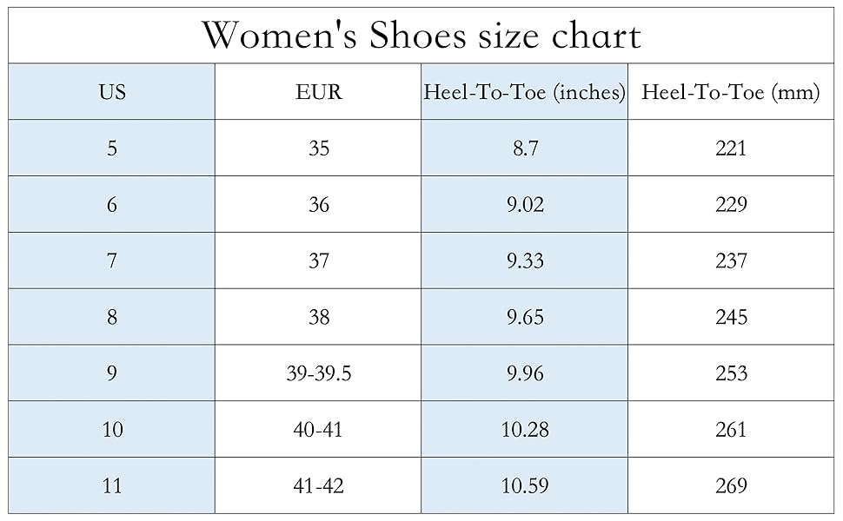843x521 pixels.
Task: Click the 269 mm value
Action: 731,485
